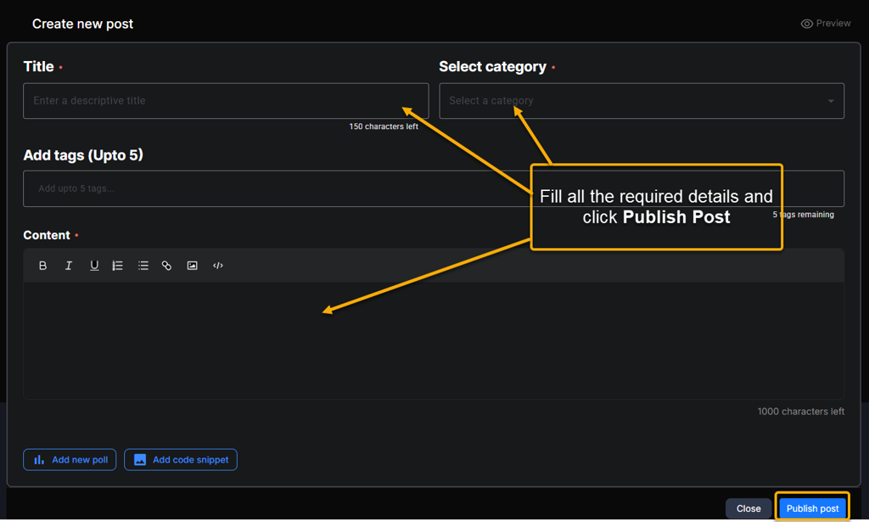Click the insert link icon
The width and height of the screenshot is (869, 522).
point(167,266)
